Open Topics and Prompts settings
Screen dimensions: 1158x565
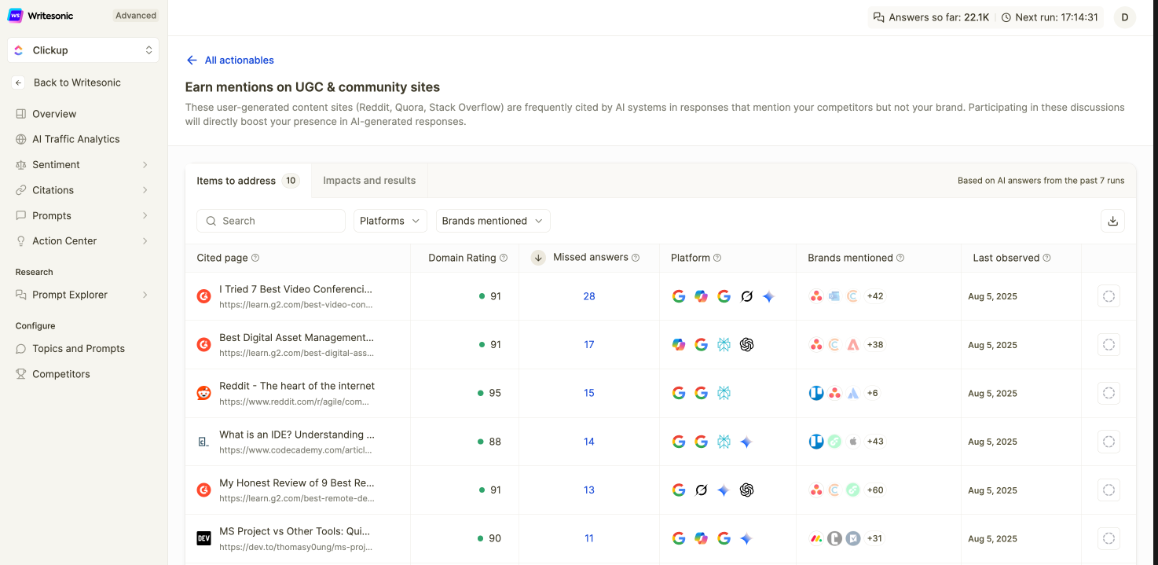tap(79, 349)
